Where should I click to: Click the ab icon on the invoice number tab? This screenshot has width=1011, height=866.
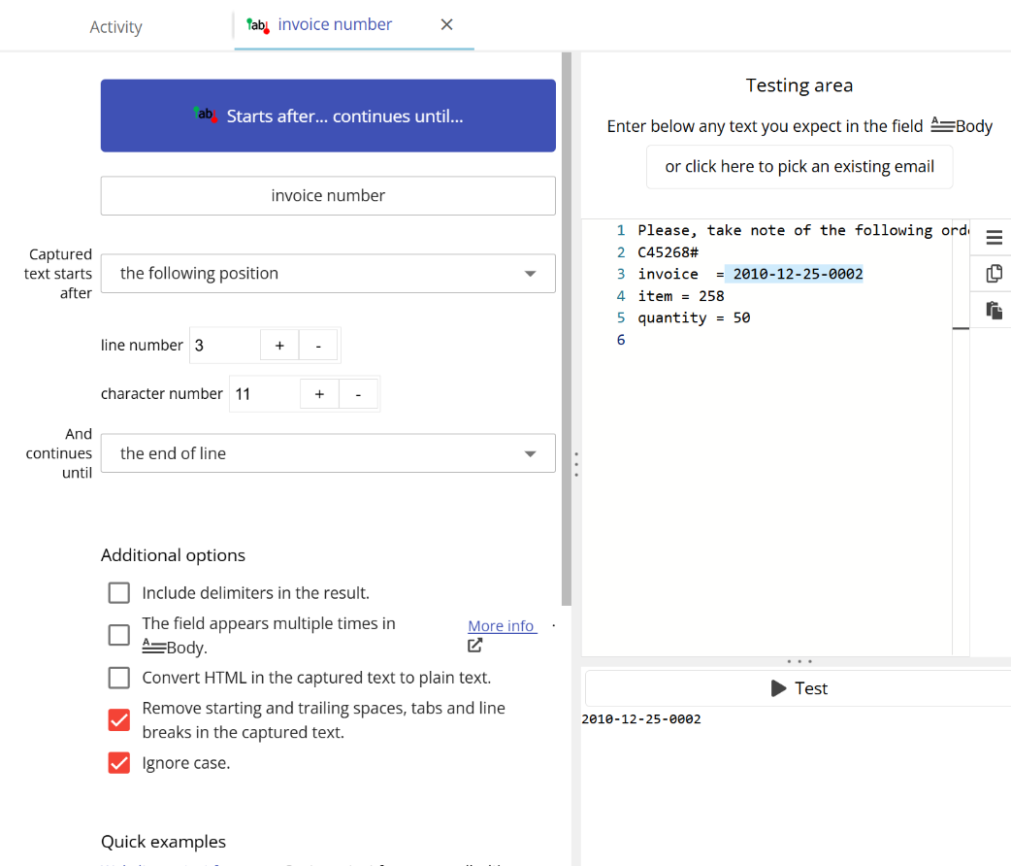(x=258, y=25)
